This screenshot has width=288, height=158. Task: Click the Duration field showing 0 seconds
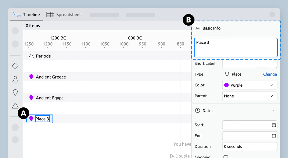250,146
